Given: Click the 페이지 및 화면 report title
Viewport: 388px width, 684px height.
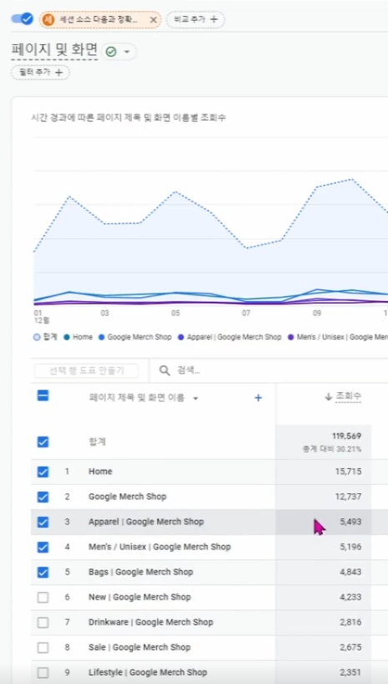Looking at the screenshot, I should (54, 51).
